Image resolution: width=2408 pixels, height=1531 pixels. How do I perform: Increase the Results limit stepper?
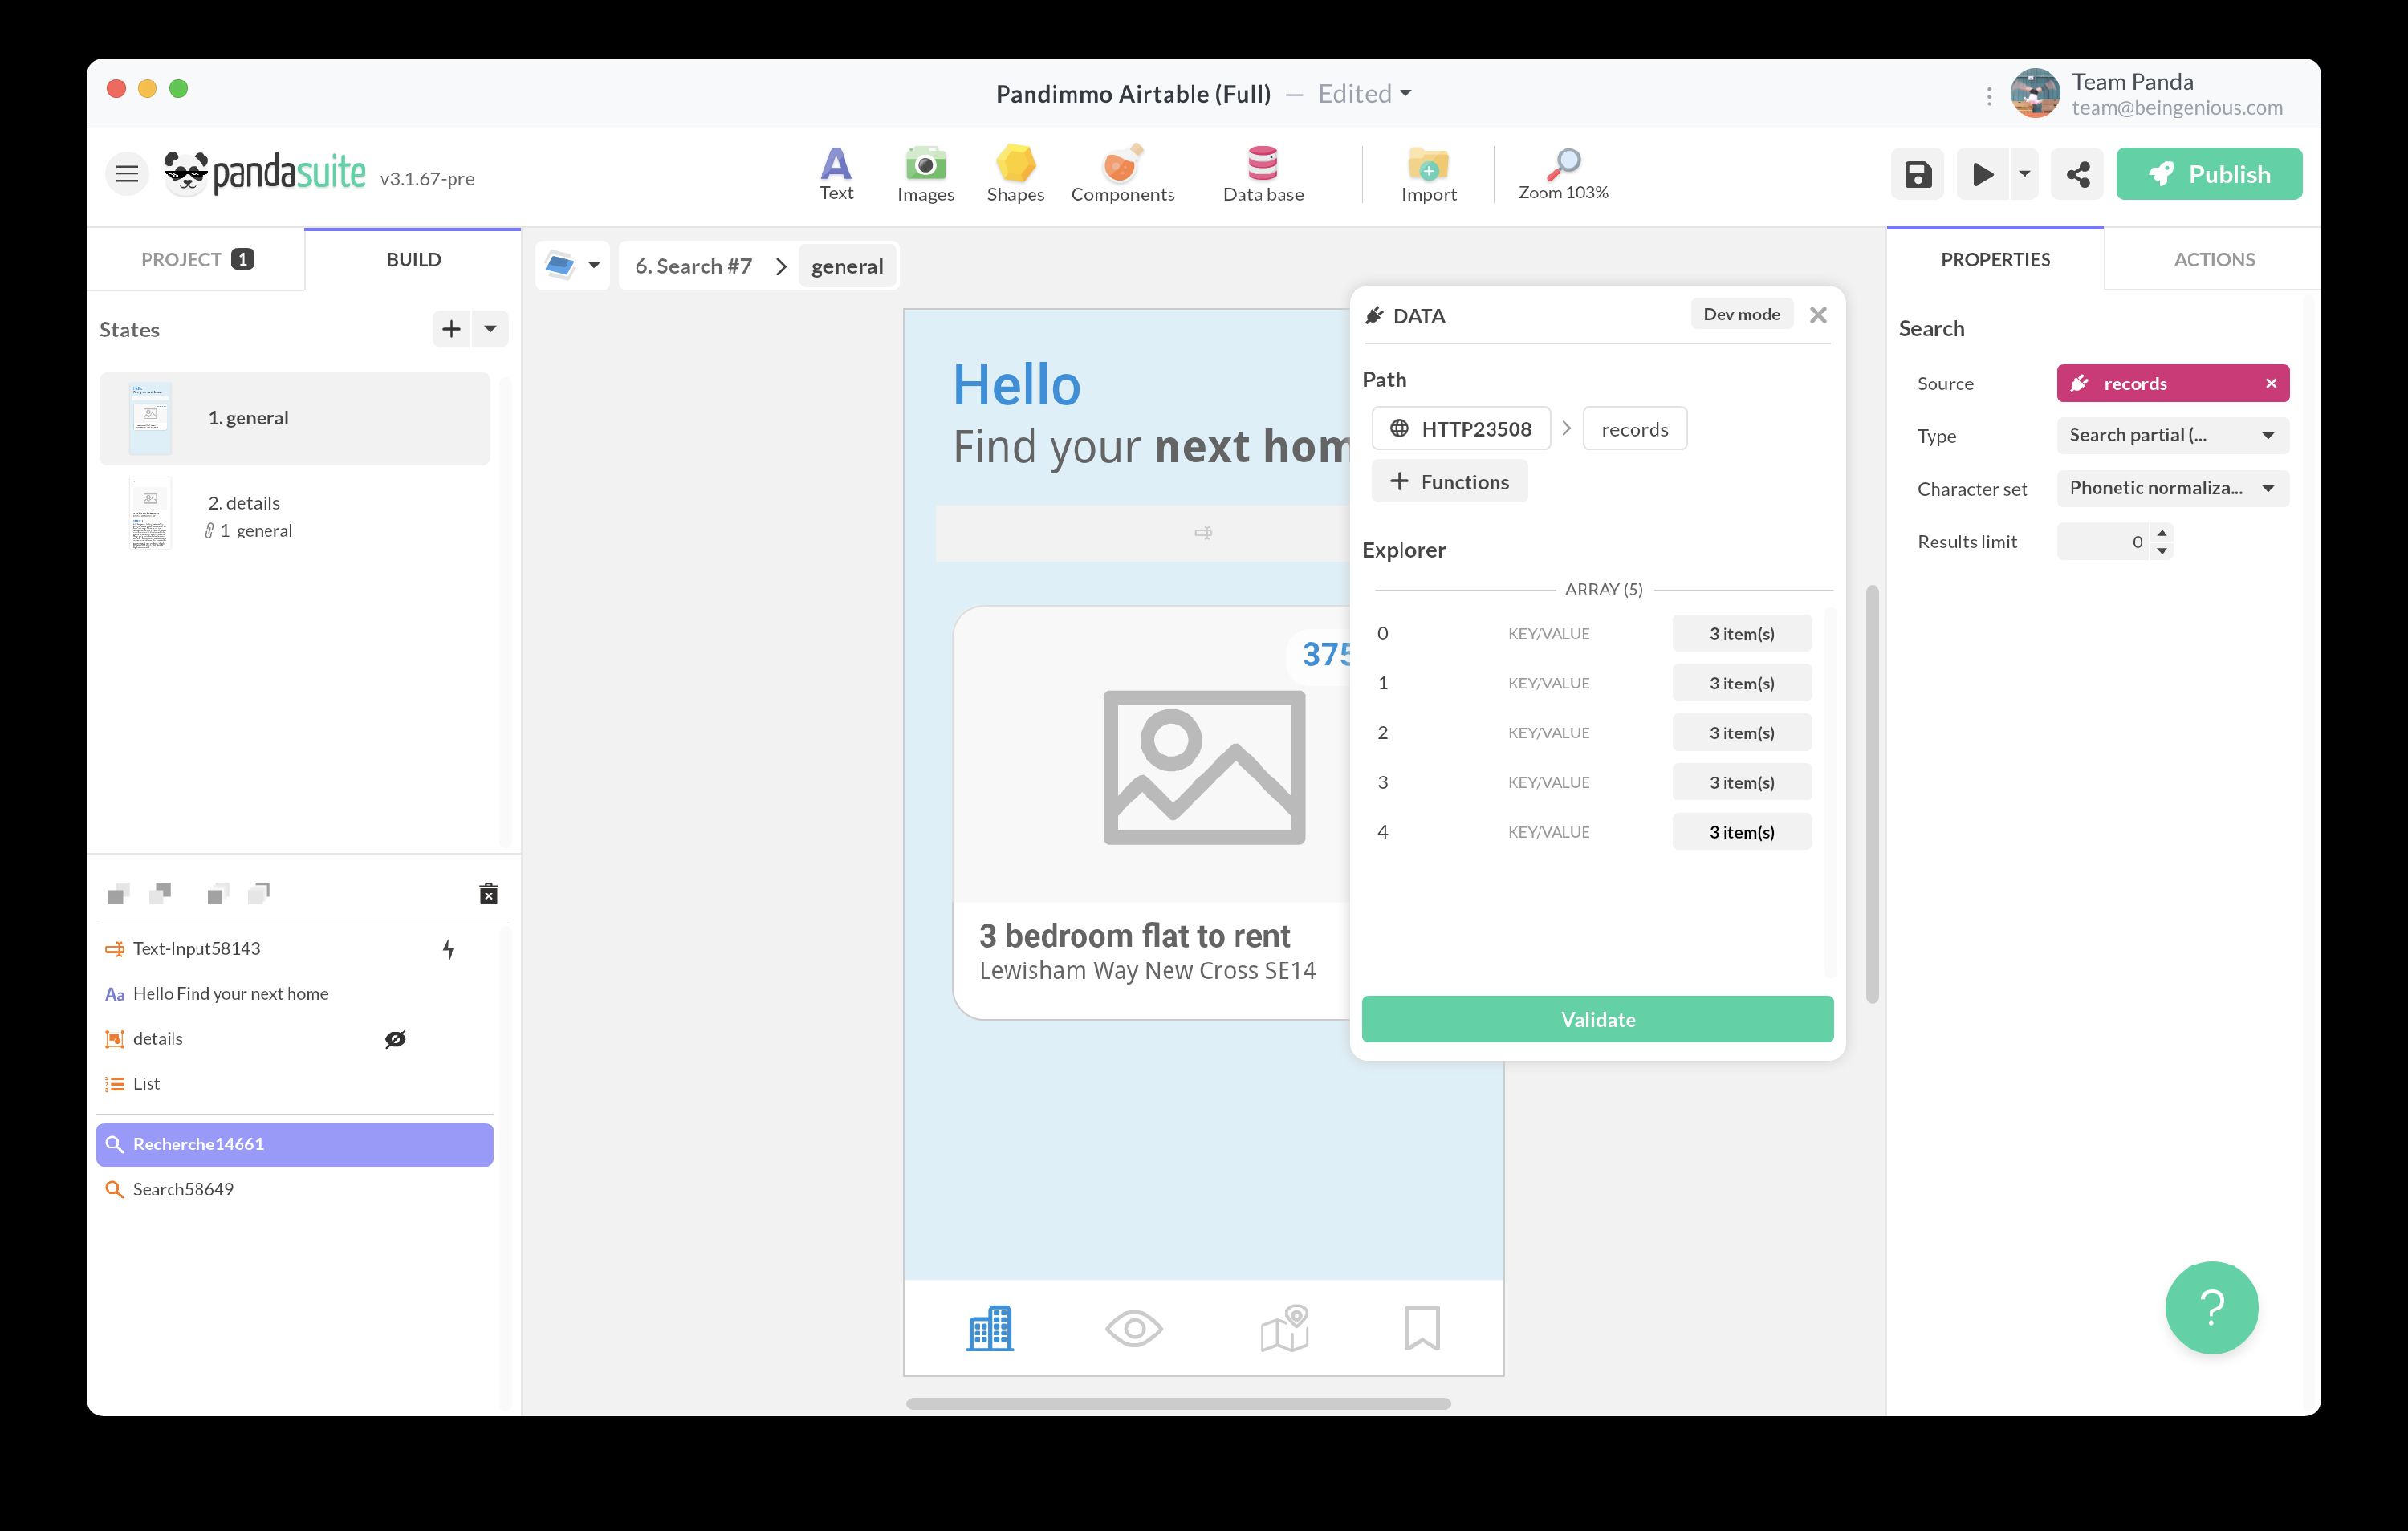2162,533
